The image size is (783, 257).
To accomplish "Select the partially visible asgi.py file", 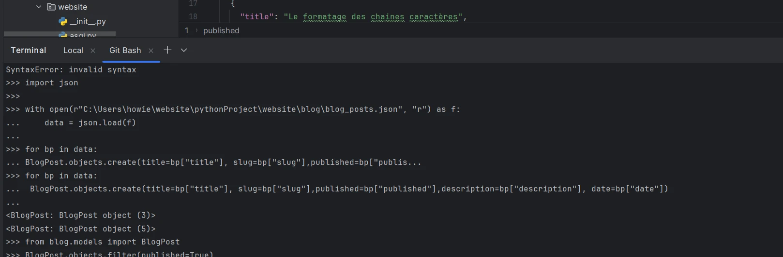I will pos(83,35).
